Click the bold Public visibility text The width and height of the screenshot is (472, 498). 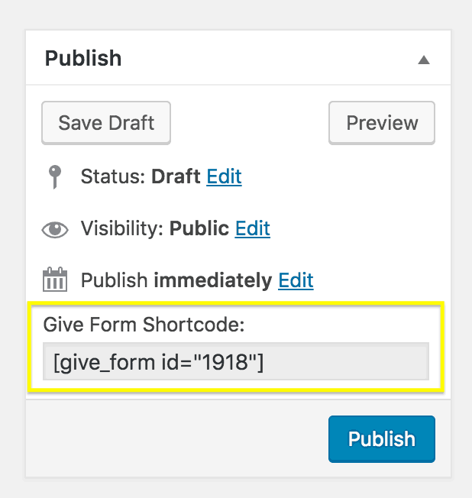point(199,228)
